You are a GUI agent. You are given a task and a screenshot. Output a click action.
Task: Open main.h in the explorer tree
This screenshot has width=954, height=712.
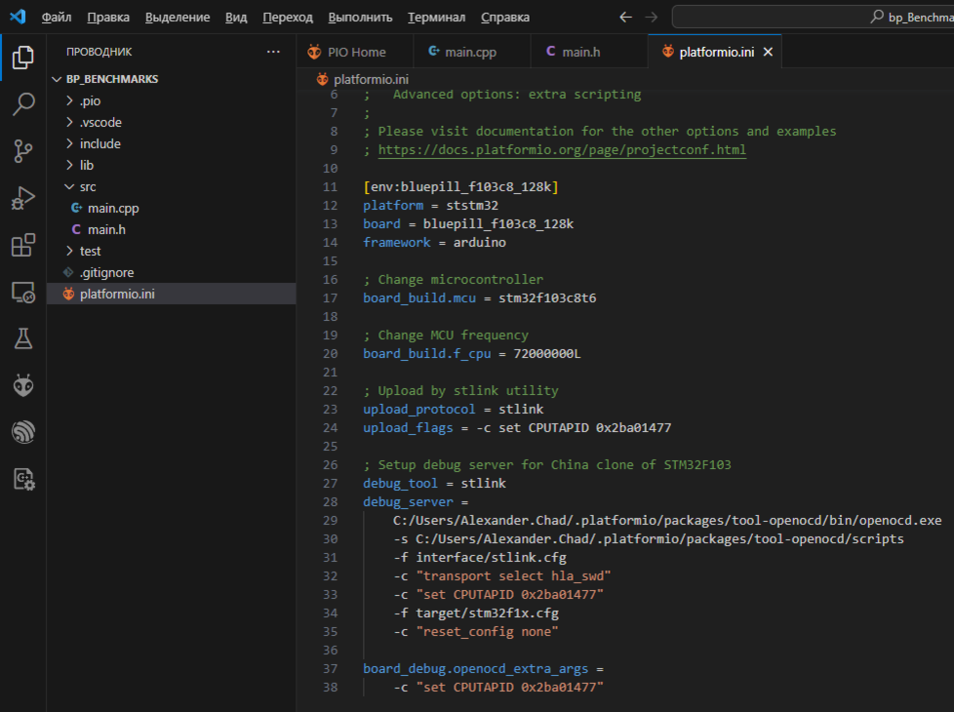[172, 229]
